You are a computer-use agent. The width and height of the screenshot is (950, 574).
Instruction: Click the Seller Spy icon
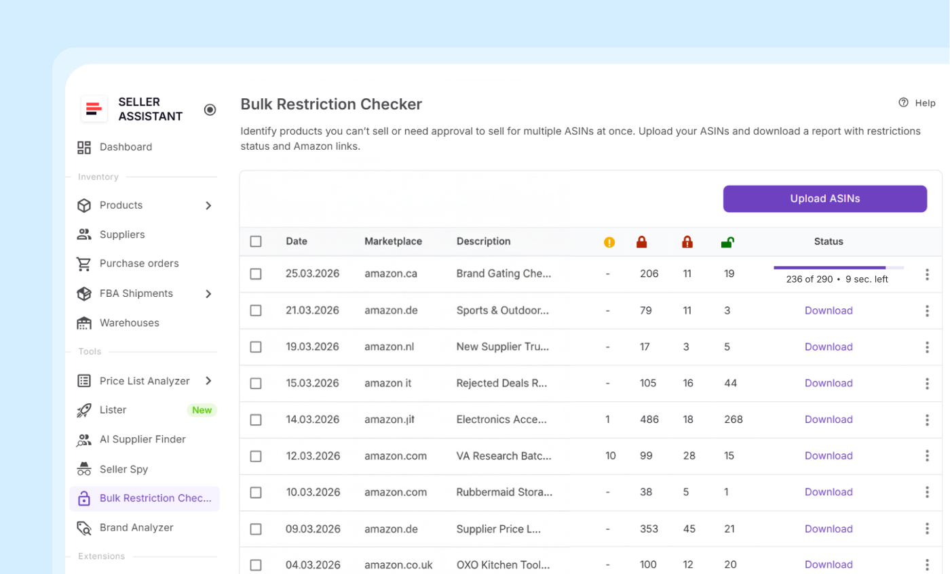(x=84, y=469)
